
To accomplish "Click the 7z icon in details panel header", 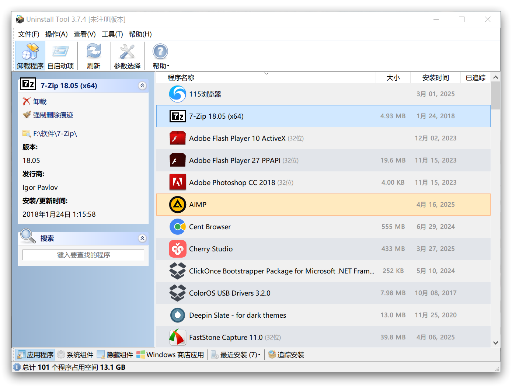I will [x=28, y=84].
